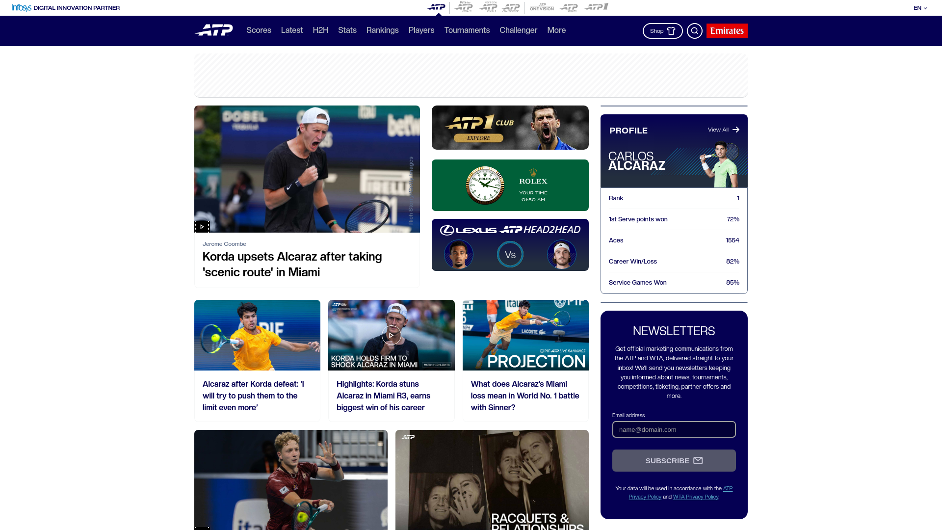Select left player avatar in Head2Head banner
Screen dimensions: 942x530
(459, 254)
